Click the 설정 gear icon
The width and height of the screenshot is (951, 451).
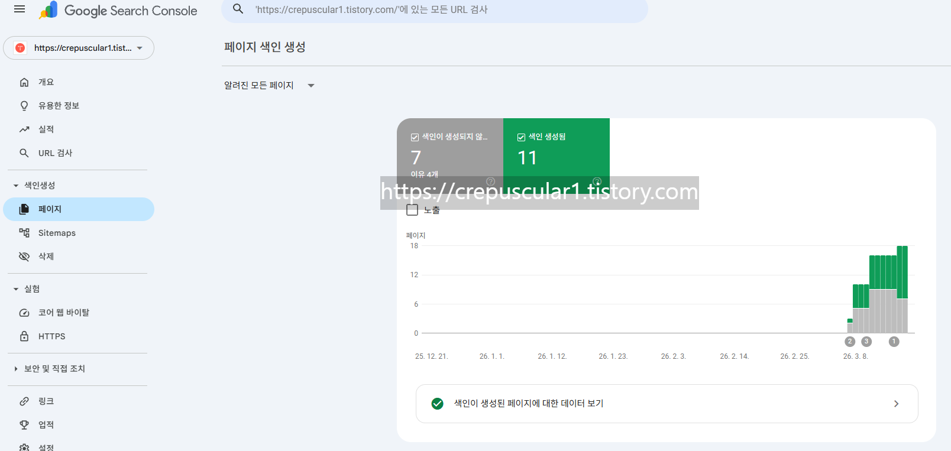pyautogui.click(x=24, y=447)
